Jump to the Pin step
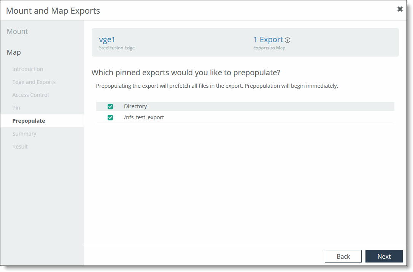This screenshot has height=272, width=413. [x=16, y=108]
